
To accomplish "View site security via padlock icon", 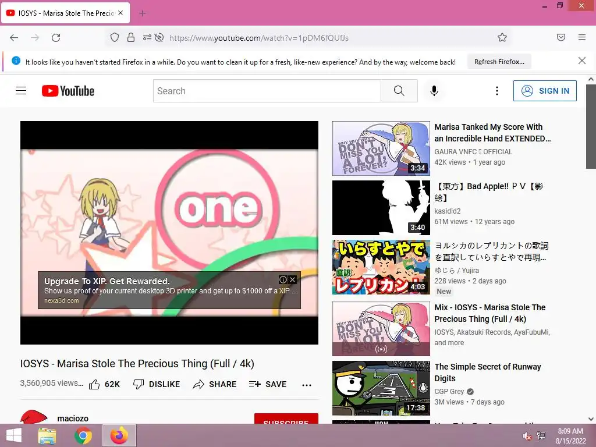I will [x=131, y=37].
